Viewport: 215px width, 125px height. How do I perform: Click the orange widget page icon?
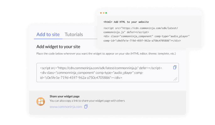tap(41, 101)
